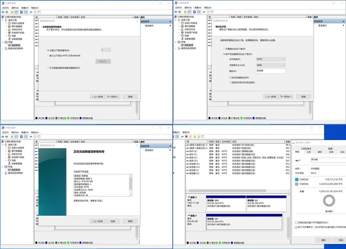Image resolution: width=346 pixels, height=249 pixels.
Task: Enable file and folder compression checkbox
Action: [230, 82]
